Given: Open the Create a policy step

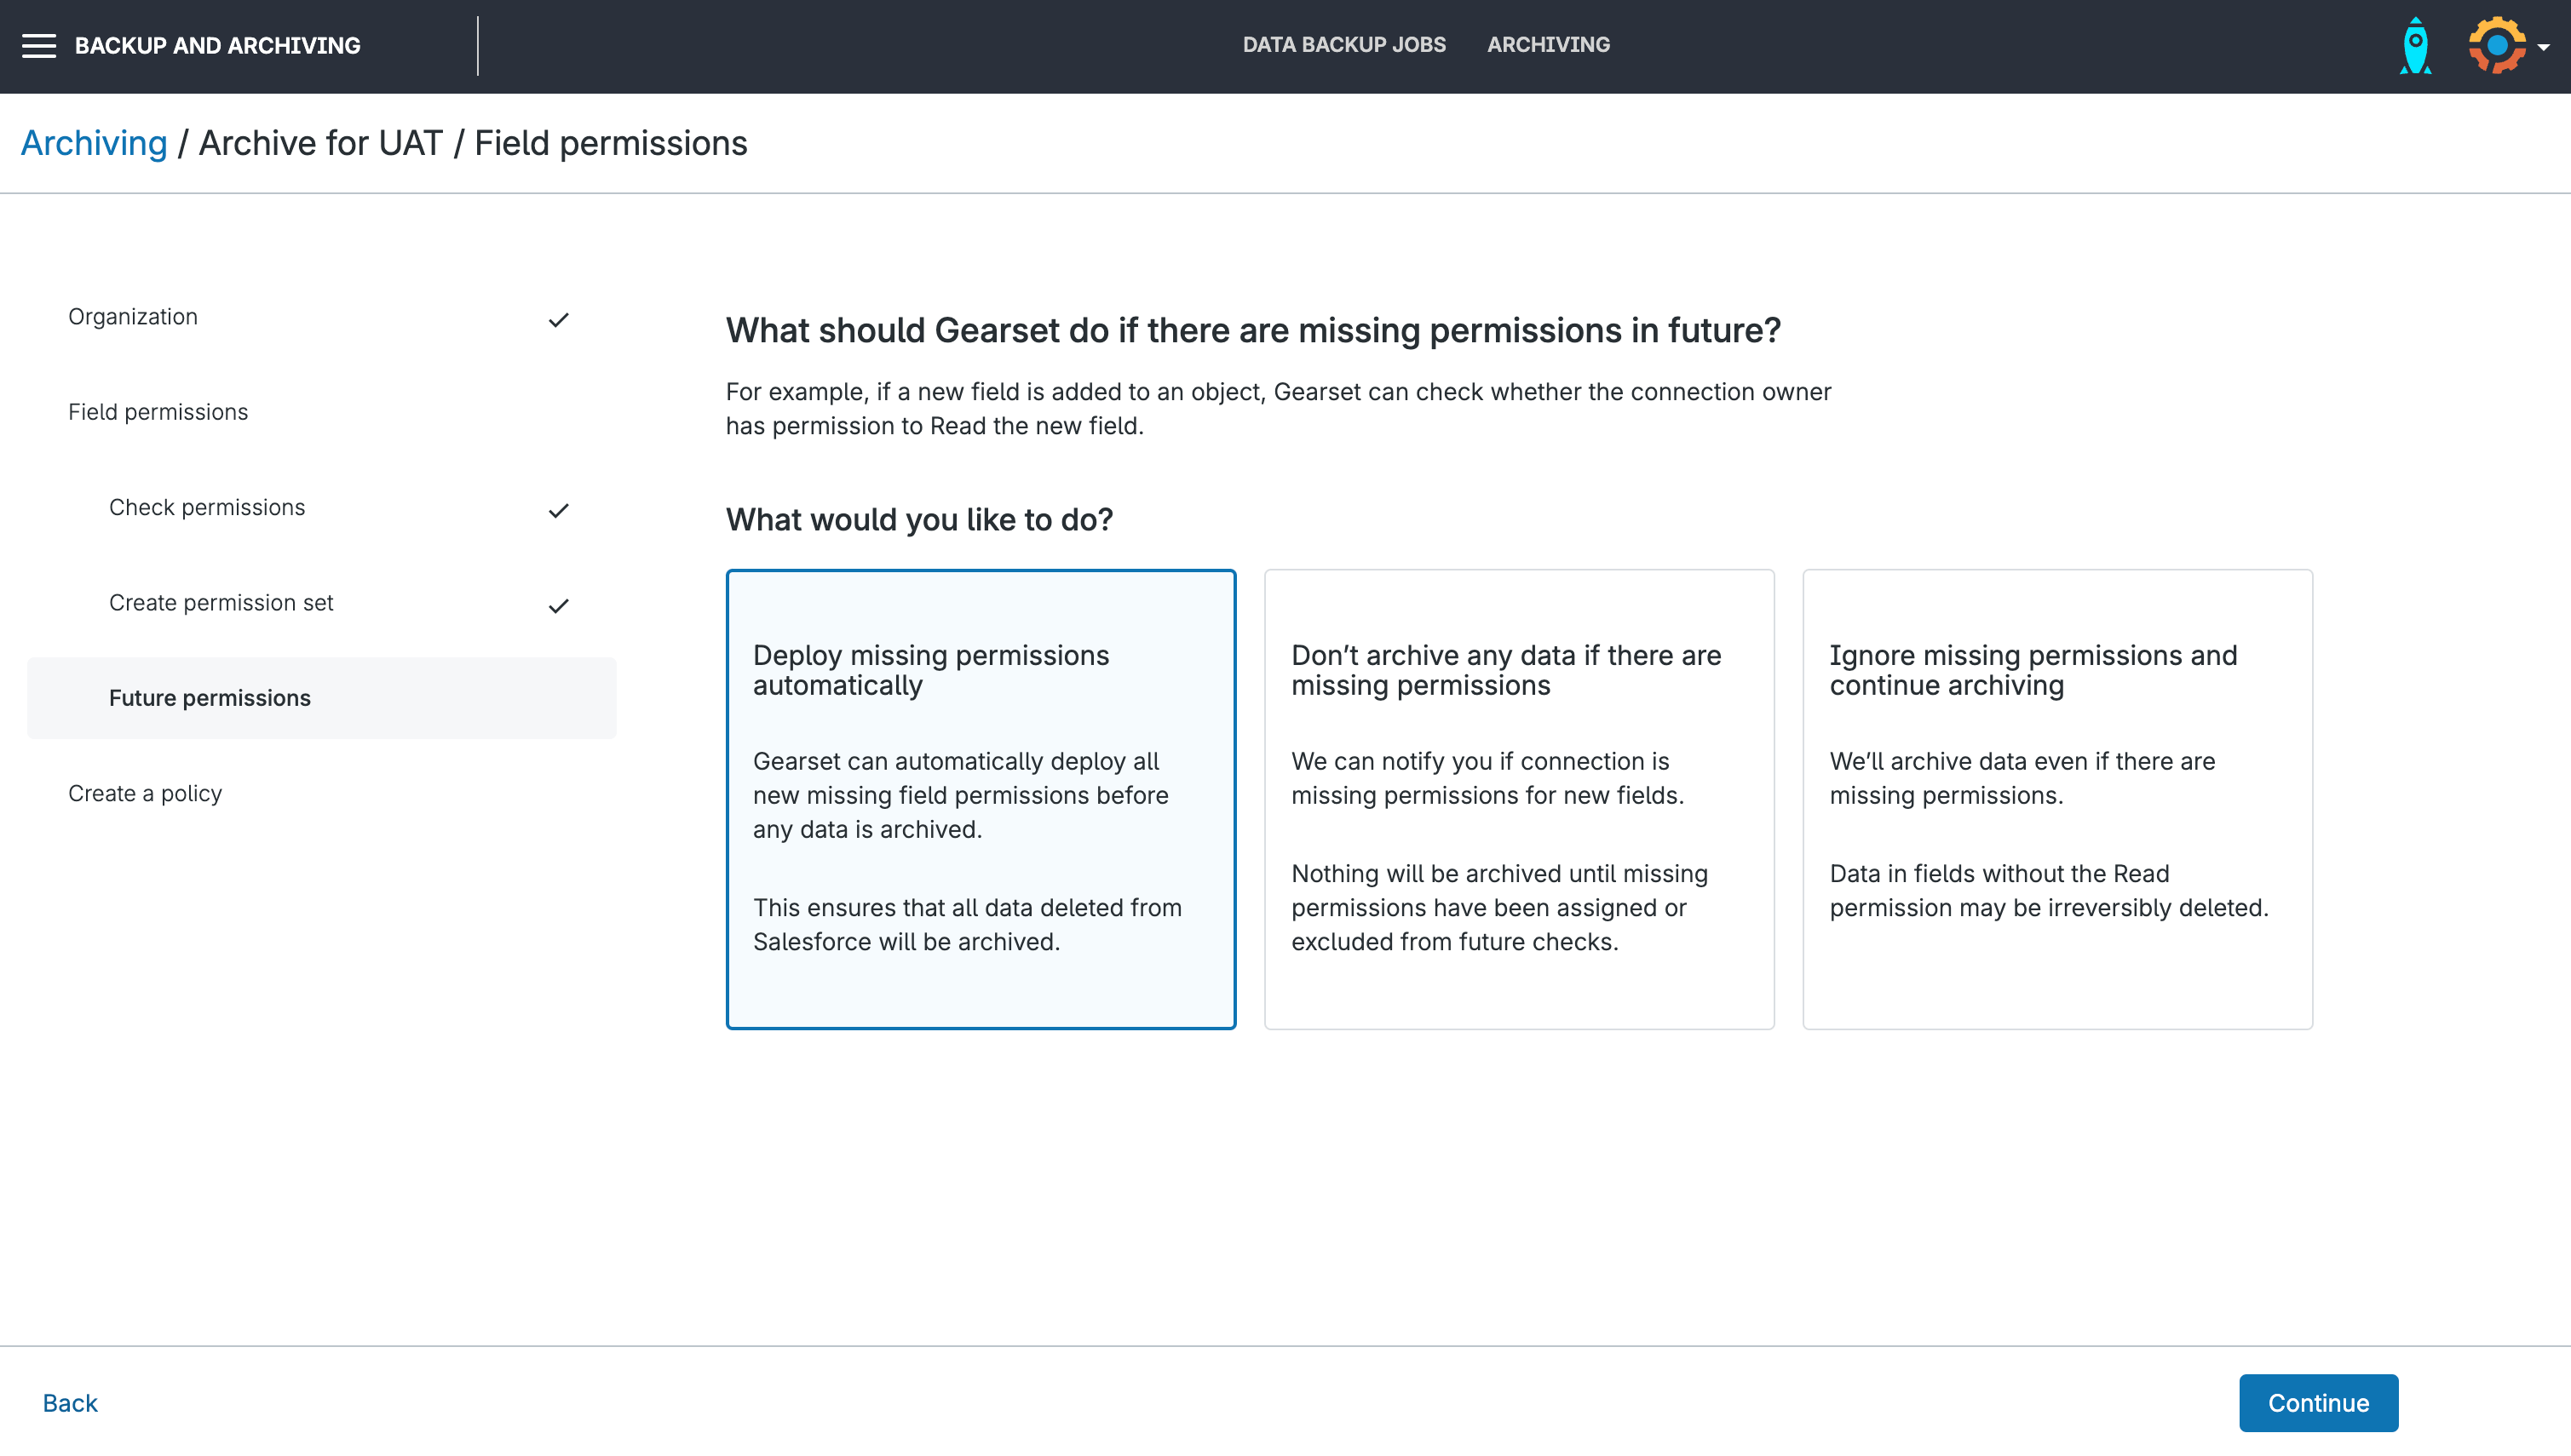Looking at the screenshot, I should [x=145, y=794].
